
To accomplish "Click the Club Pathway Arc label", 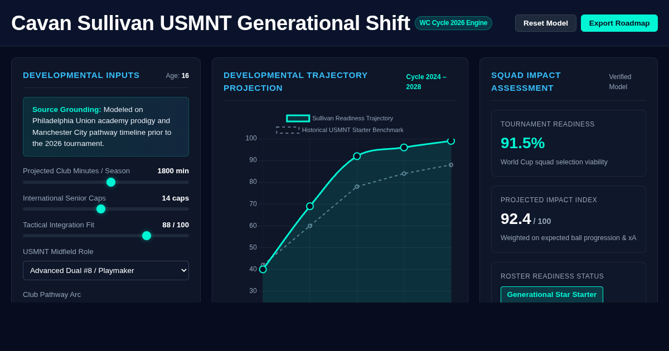I will [x=52, y=294].
